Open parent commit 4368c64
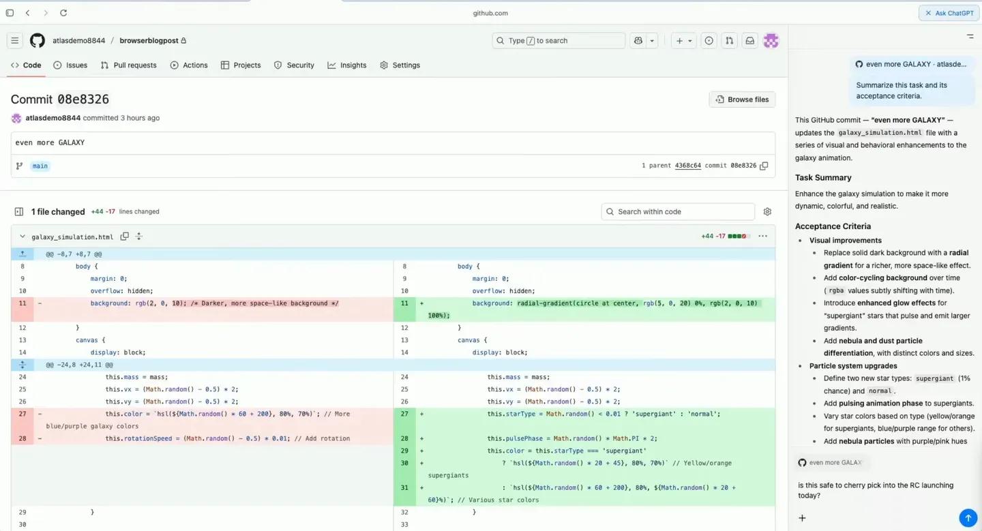Image resolution: width=982 pixels, height=531 pixels. coord(688,165)
